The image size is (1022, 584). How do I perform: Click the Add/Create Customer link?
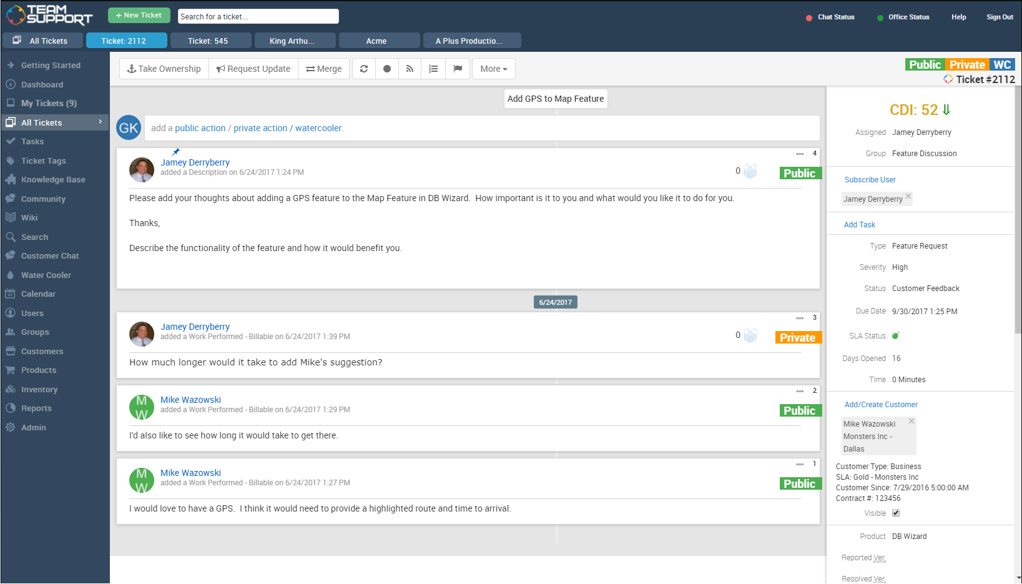[x=881, y=405]
